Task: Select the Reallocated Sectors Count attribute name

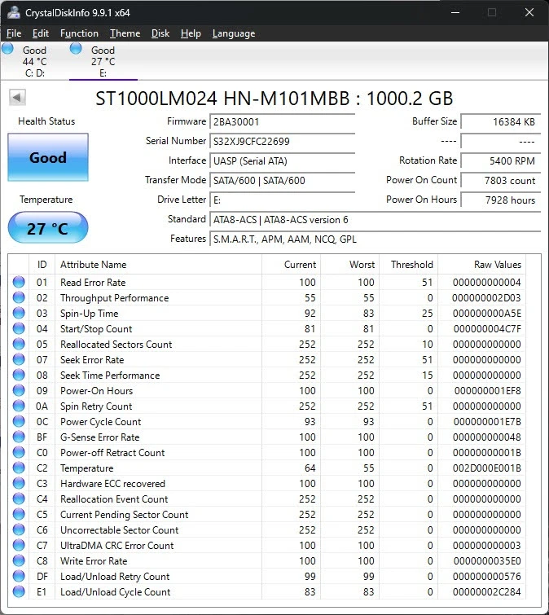Action: click(116, 345)
